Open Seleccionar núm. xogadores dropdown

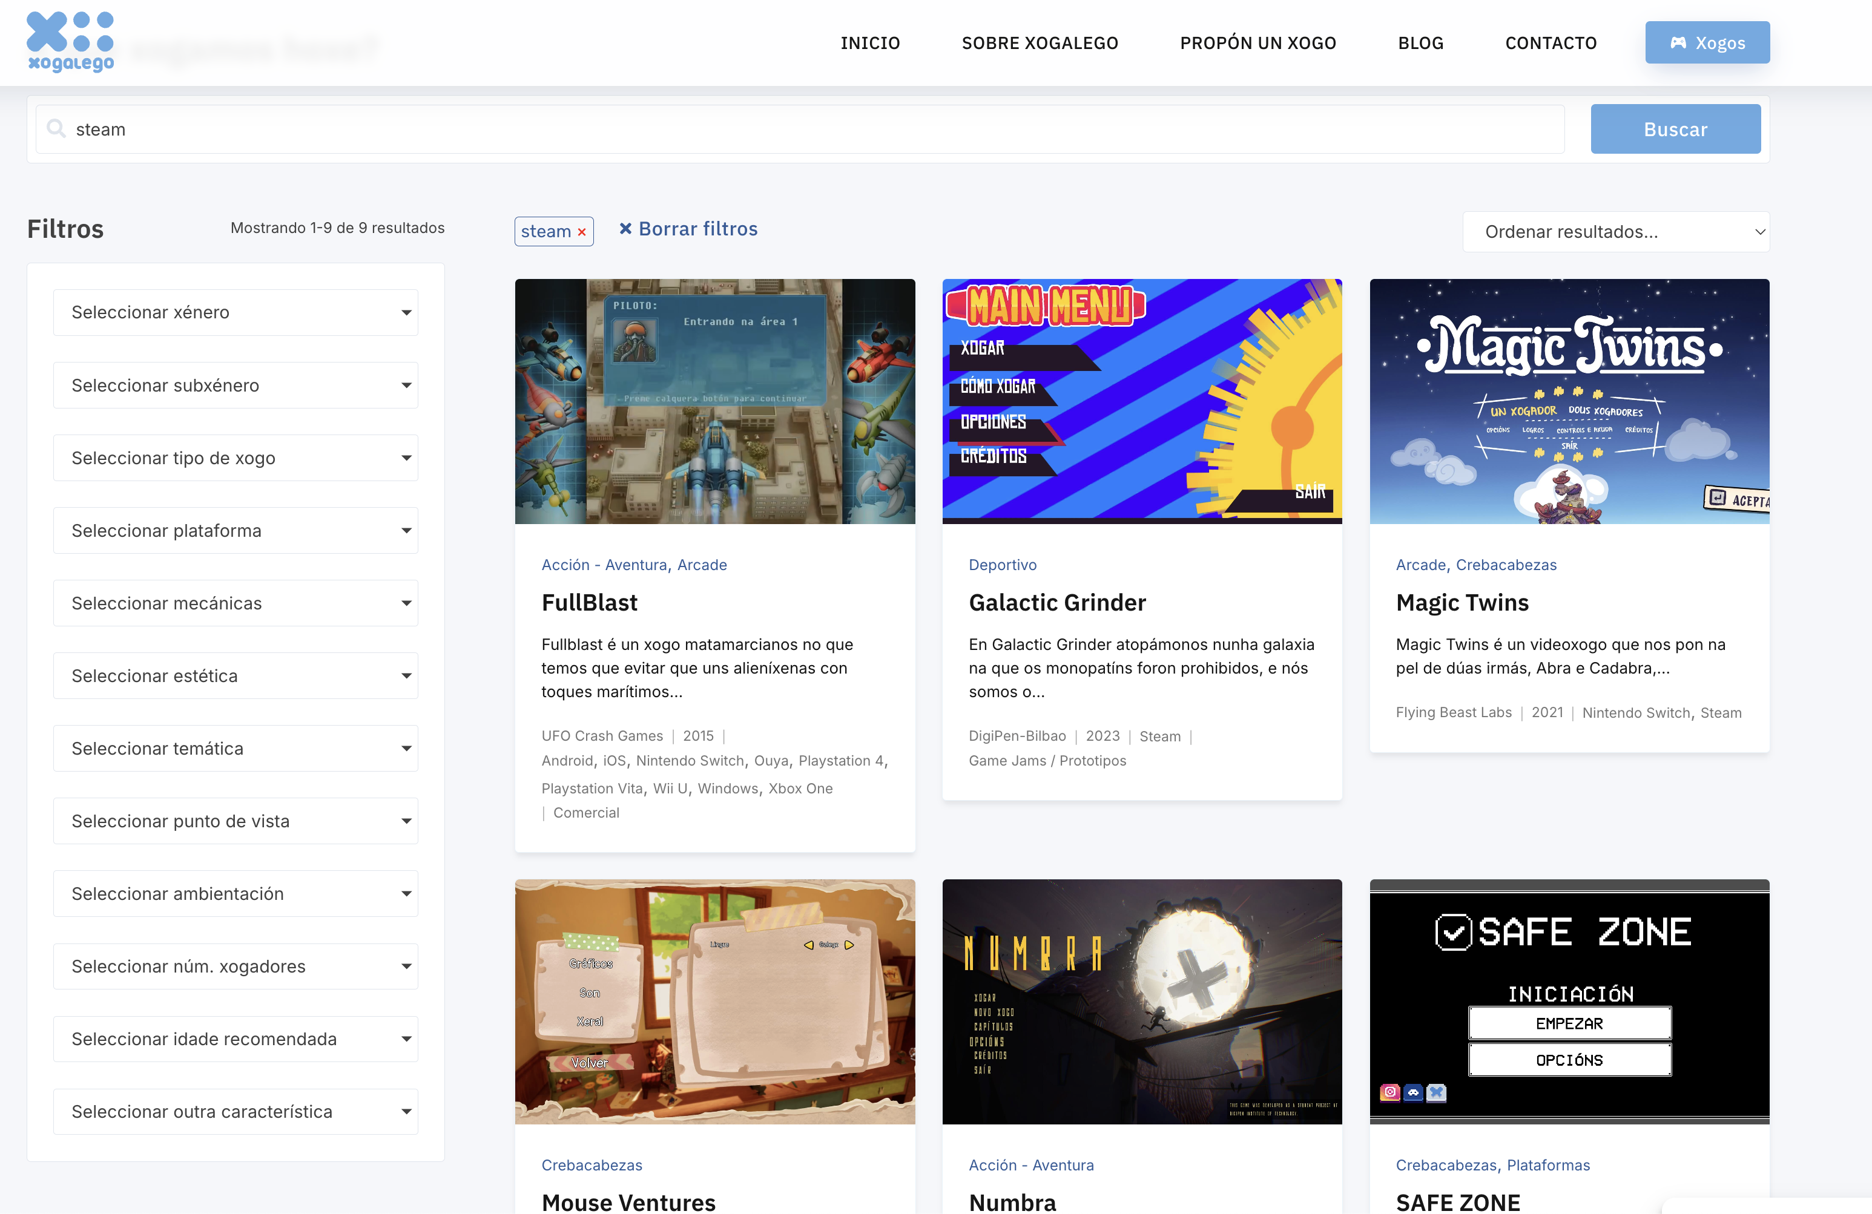235,966
